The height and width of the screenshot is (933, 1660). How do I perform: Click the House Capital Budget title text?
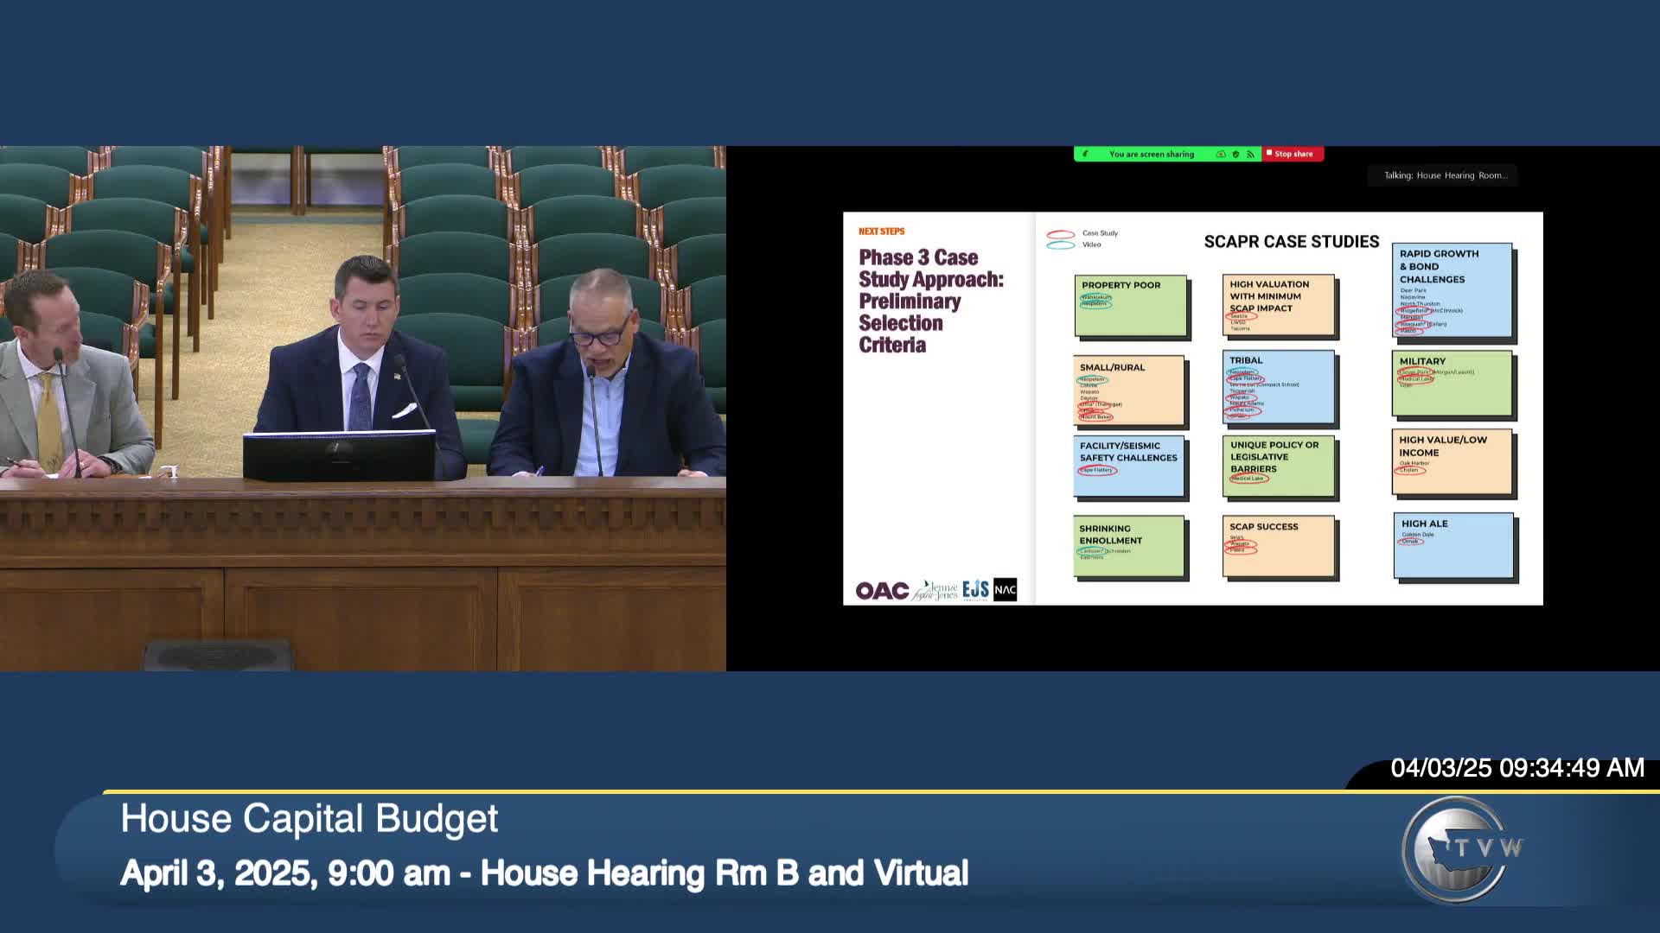(x=309, y=818)
